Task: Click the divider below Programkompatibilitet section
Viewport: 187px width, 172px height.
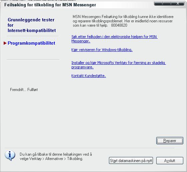Action: 33,59
